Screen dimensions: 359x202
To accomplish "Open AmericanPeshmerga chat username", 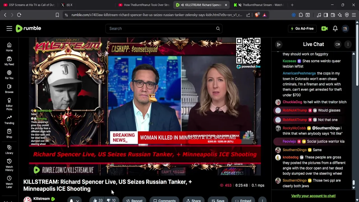I will pos(299,73).
